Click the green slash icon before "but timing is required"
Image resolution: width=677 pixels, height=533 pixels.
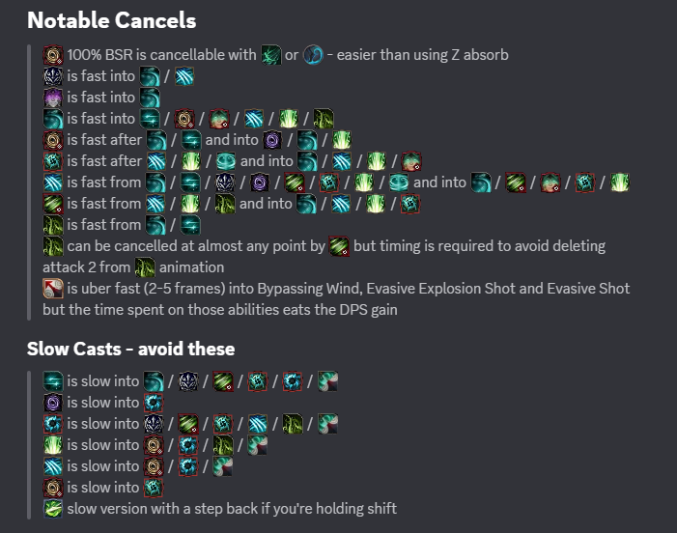[339, 246]
